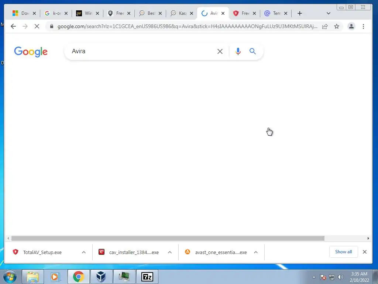Viewport: 378px width, 284px height.
Task: Open Windows Explorer from the taskbar
Action: click(33, 277)
